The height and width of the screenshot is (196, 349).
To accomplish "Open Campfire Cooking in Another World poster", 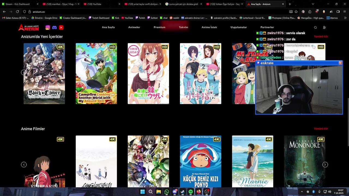I will point(96,73).
